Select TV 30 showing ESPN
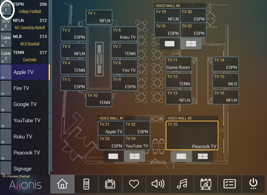 (194, 15)
